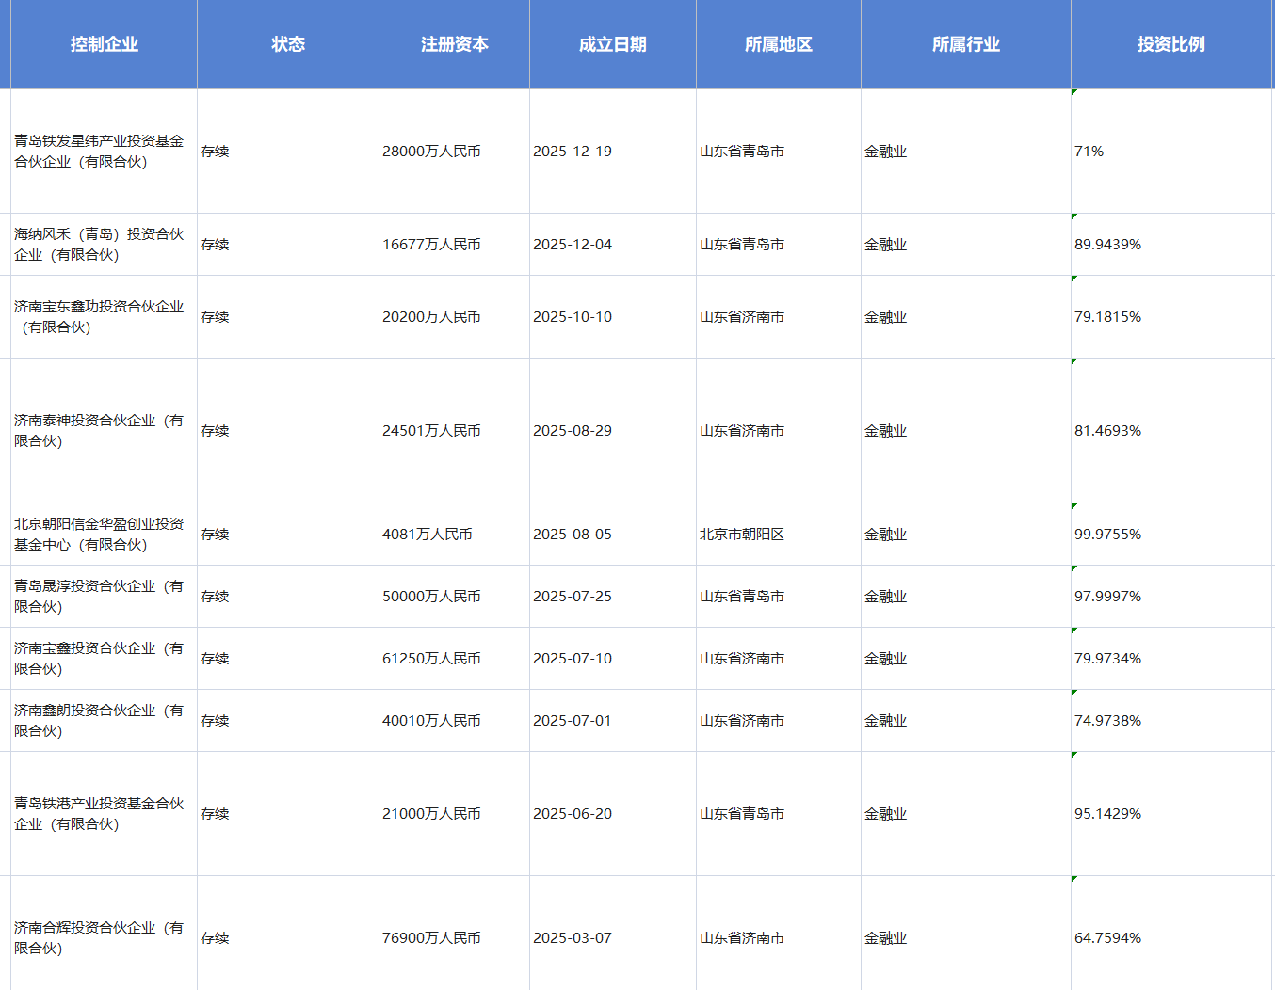Select the 所属行业 header cell
This screenshot has width=1275, height=990.
pos(965,44)
